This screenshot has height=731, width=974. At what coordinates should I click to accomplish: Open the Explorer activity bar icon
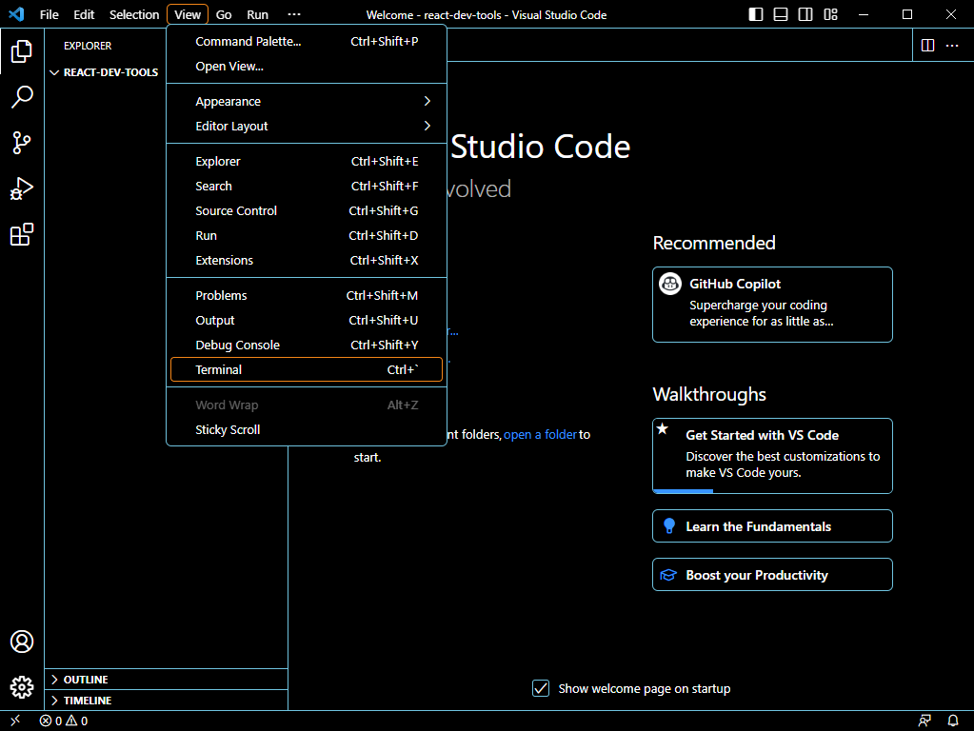22,51
